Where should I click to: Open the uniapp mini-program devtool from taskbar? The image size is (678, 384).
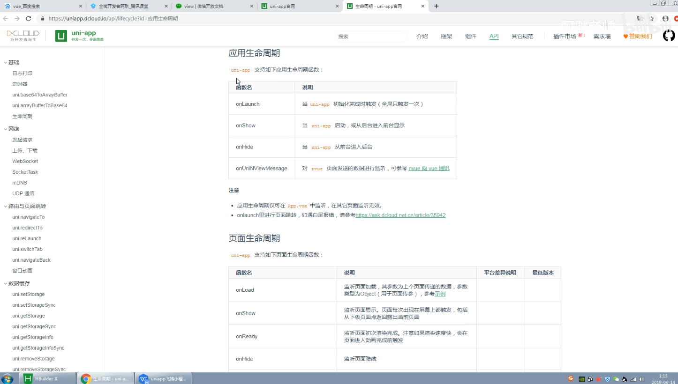tap(163, 378)
